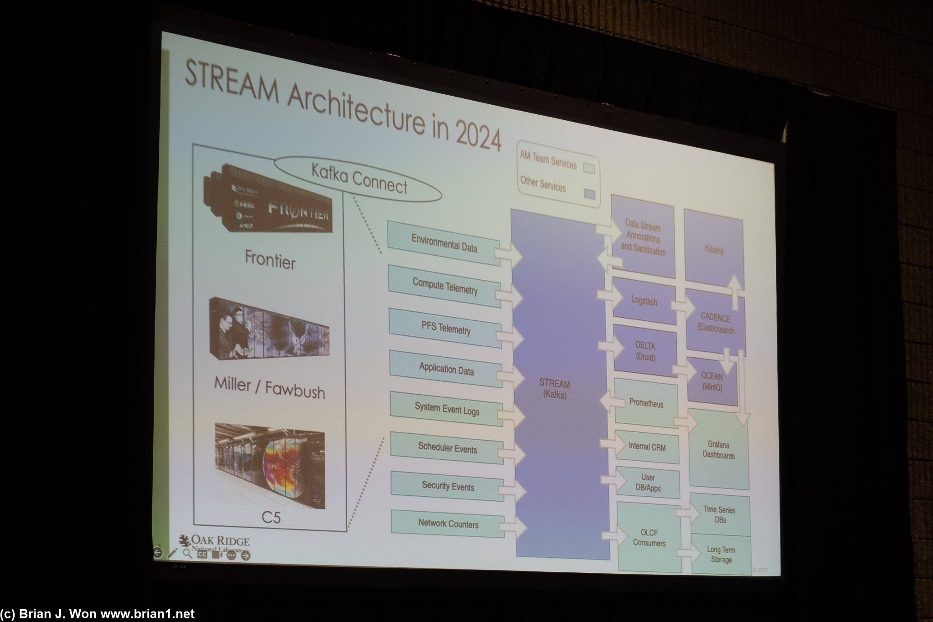The height and width of the screenshot is (622, 933).
Task: Go to the previous slide arrow
Action: (x=158, y=552)
